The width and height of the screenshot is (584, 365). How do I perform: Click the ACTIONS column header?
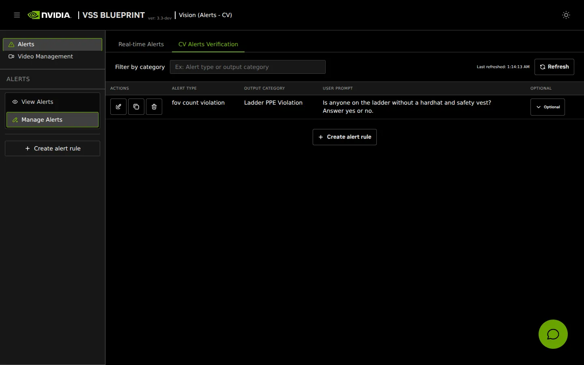(x=120, y=88)
